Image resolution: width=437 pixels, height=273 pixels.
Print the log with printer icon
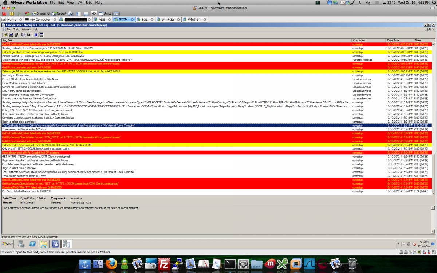coord(16,35)
